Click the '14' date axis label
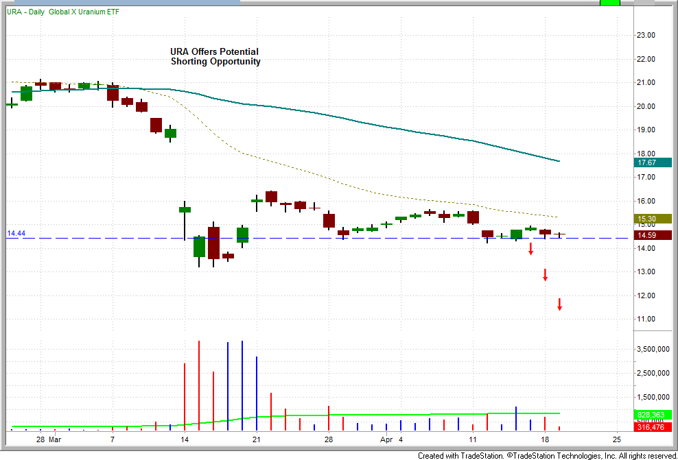The height and width of the screenshot is (460, 678). 185,439
